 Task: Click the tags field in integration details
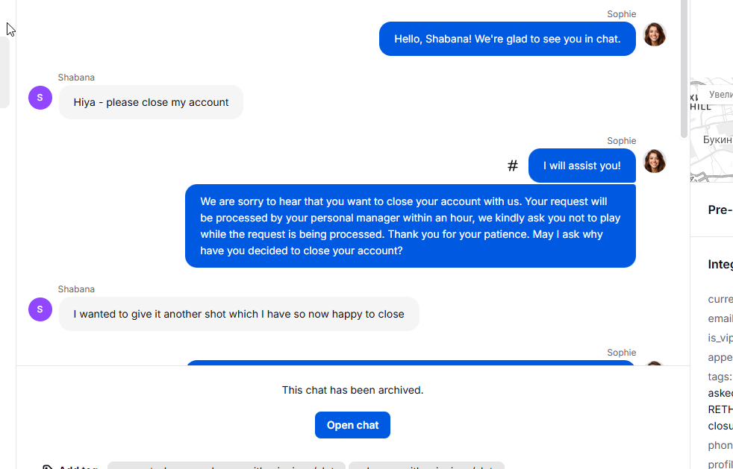coord(720,377)
